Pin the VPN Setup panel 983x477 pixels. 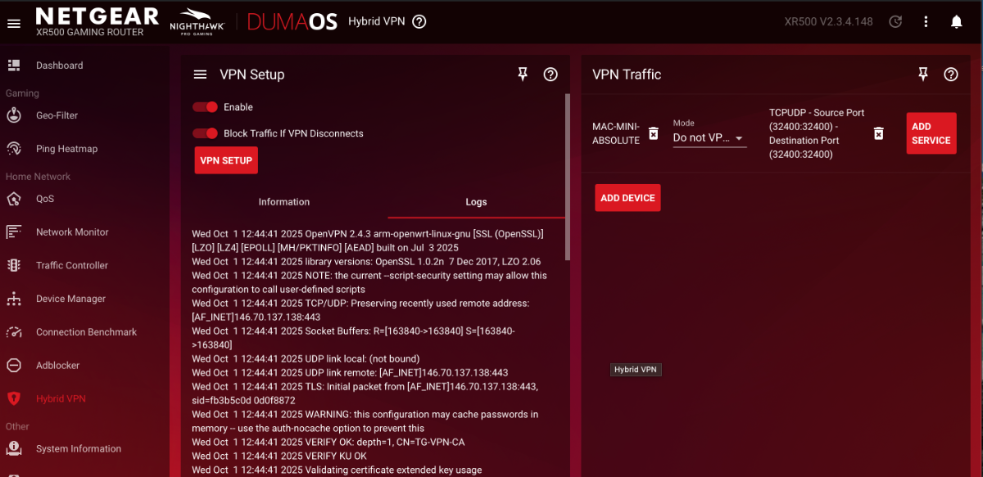click(523, 74)
